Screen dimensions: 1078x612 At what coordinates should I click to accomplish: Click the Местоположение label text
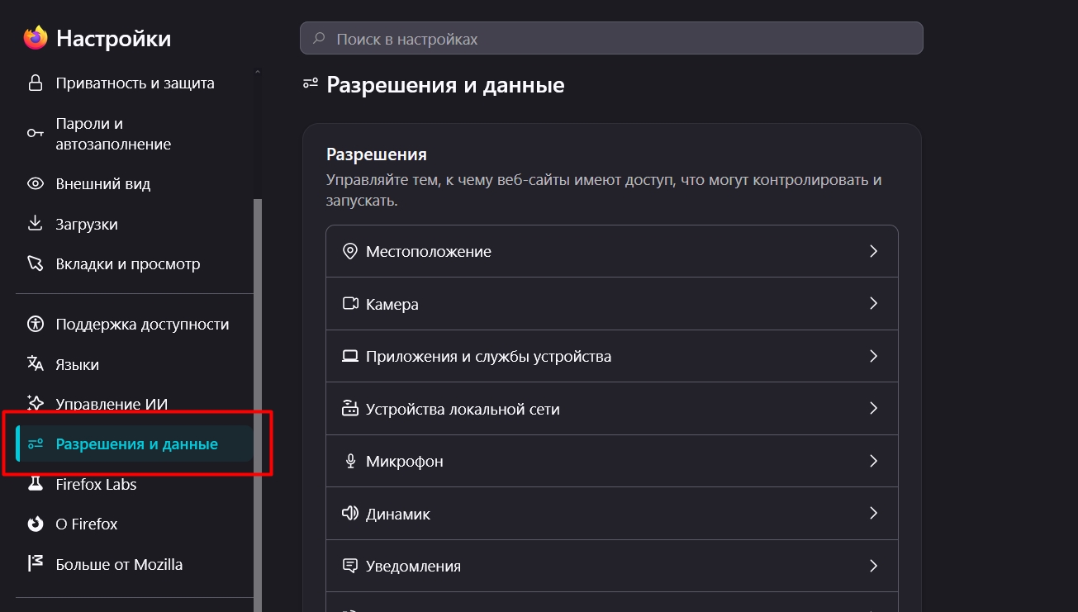pyautogui.click(x=429, y=252)
